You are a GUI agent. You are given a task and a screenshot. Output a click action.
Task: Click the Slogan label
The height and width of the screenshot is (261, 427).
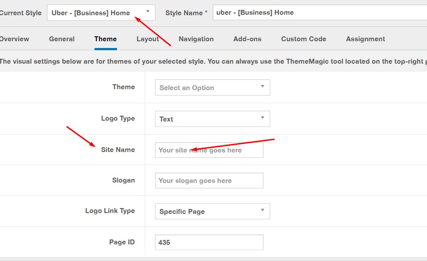coord(123,180)
